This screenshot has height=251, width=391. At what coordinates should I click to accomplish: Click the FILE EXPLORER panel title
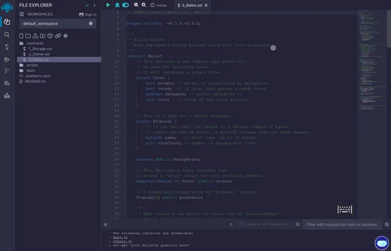click(36, 5)
